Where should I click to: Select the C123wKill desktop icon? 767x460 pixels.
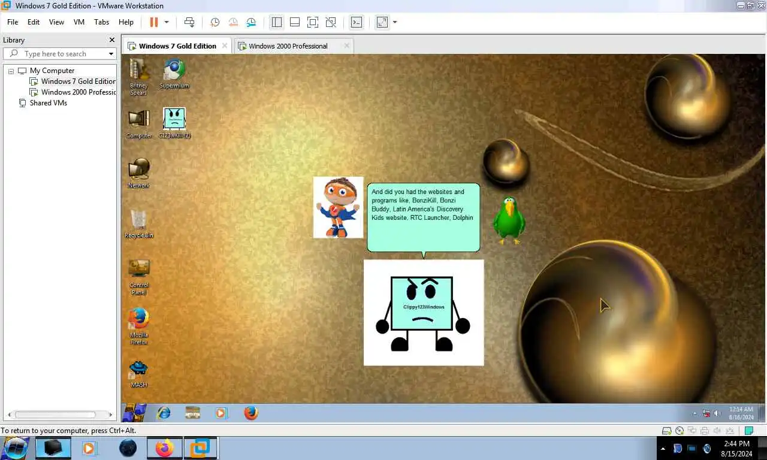174,123
